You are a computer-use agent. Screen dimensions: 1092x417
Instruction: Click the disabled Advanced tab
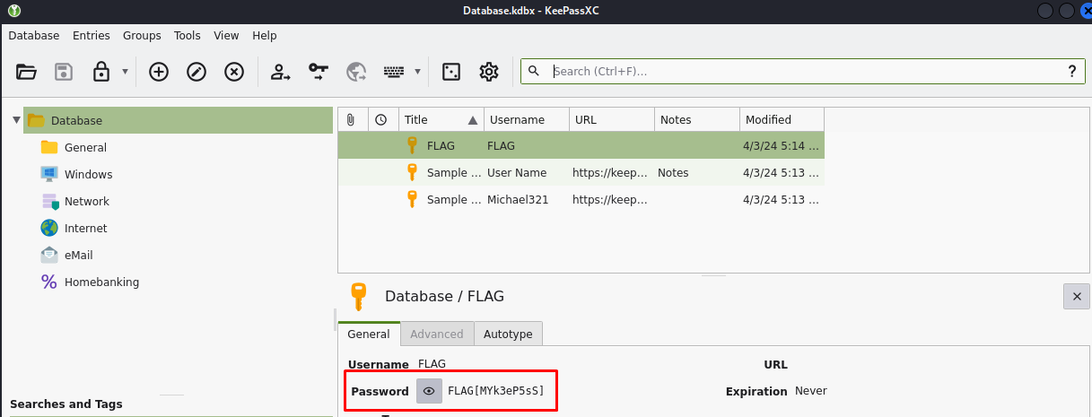click(437, 334)
